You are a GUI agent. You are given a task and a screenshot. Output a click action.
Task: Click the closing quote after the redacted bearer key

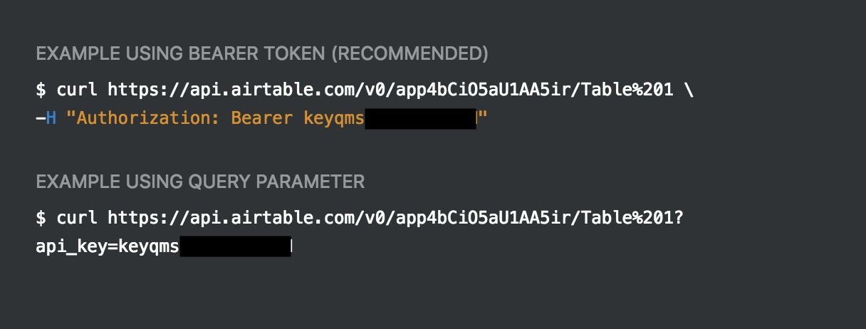[482, 115]
